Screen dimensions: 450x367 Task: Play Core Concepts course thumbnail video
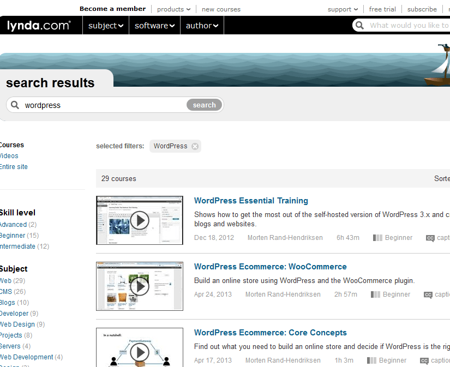point(140,347)
